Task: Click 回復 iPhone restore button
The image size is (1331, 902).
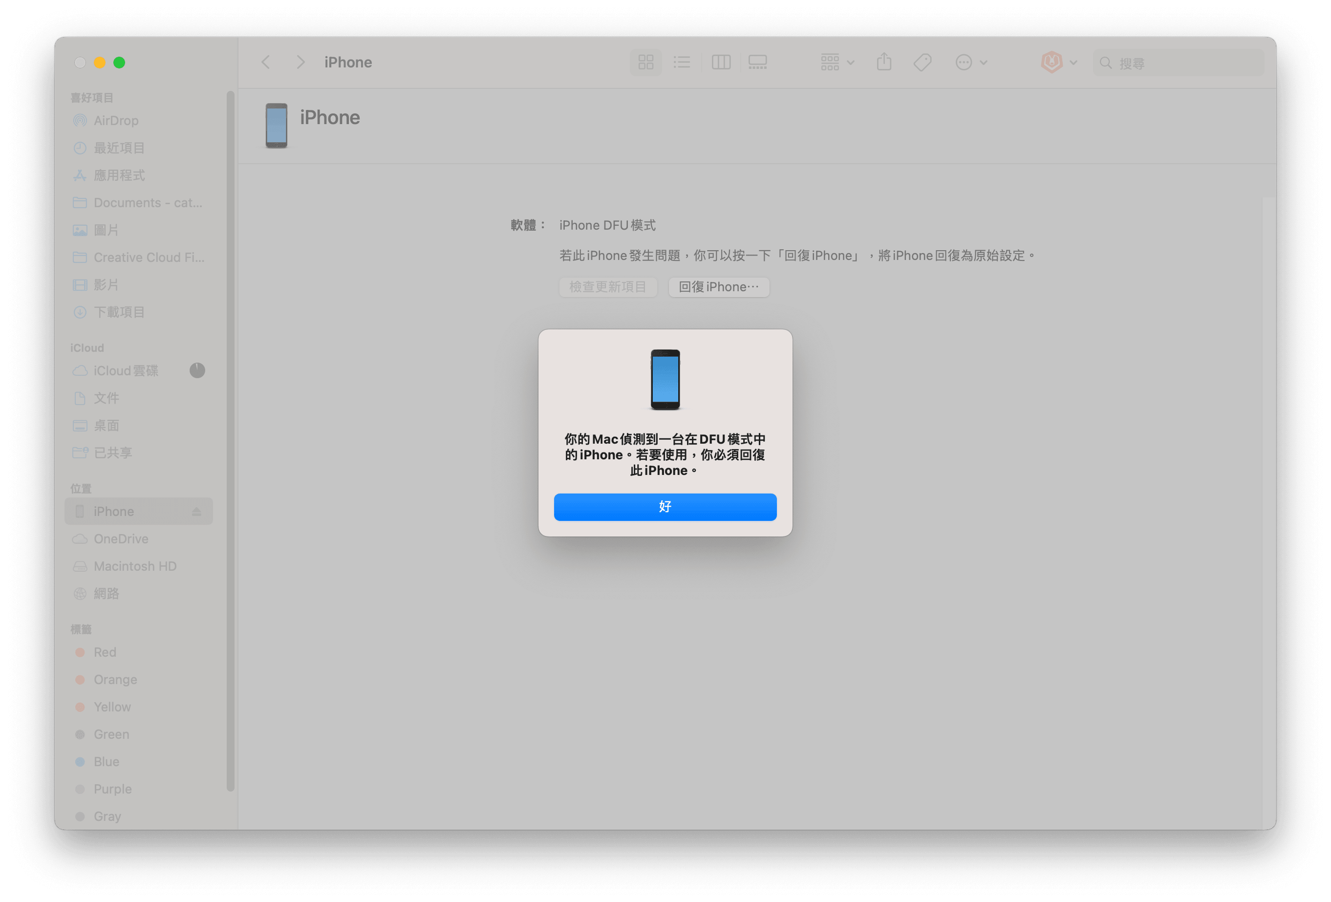Action: 719,287
